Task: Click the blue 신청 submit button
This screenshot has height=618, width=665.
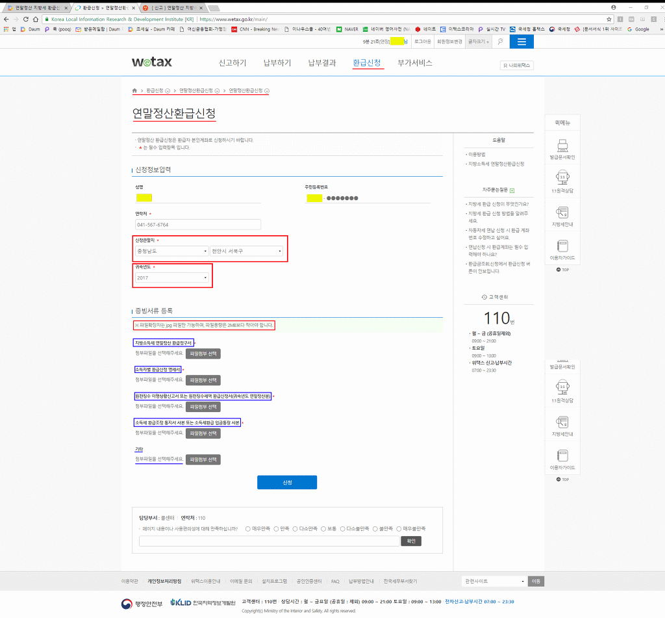Action: click(287, 482)
